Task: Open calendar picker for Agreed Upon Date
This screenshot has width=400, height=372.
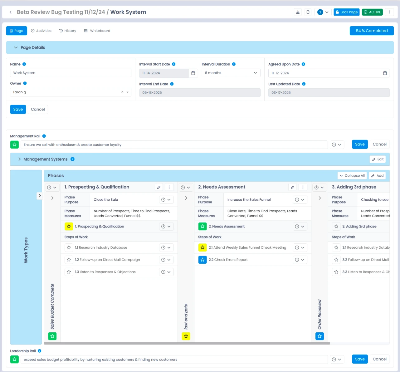Action: (385, 73)
